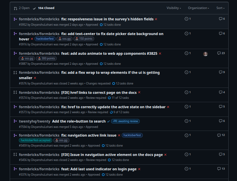This screenshot has width=237, height=181.
Task: Expand the Sort dropdown menu
Action: 220,8
